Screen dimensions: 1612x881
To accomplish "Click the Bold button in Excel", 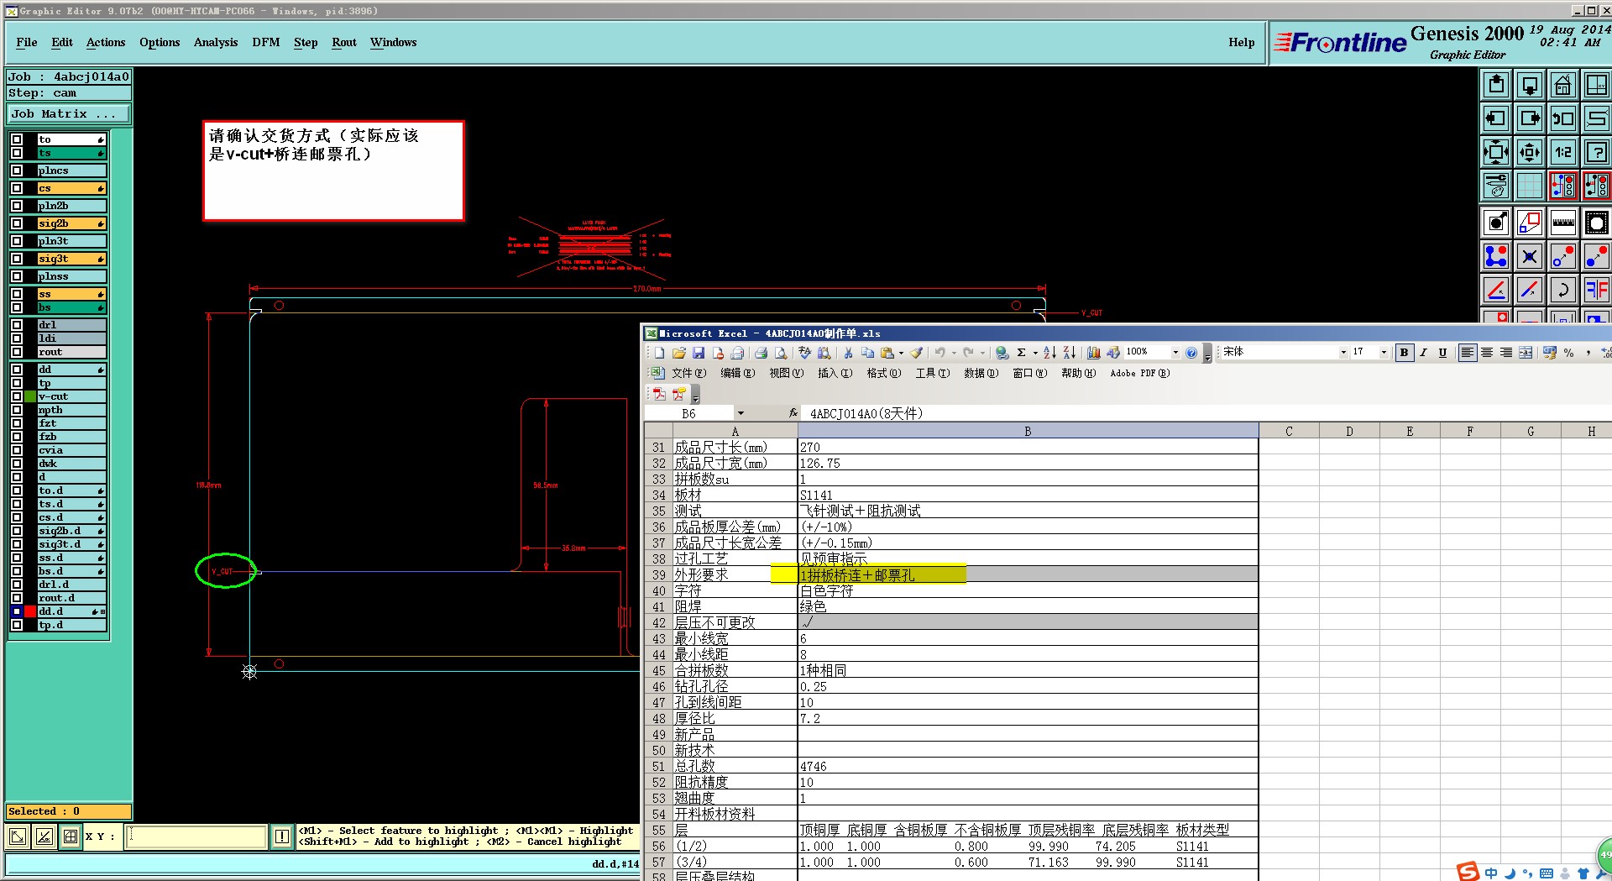I will pyautogui.click(x=1404, y=353).
